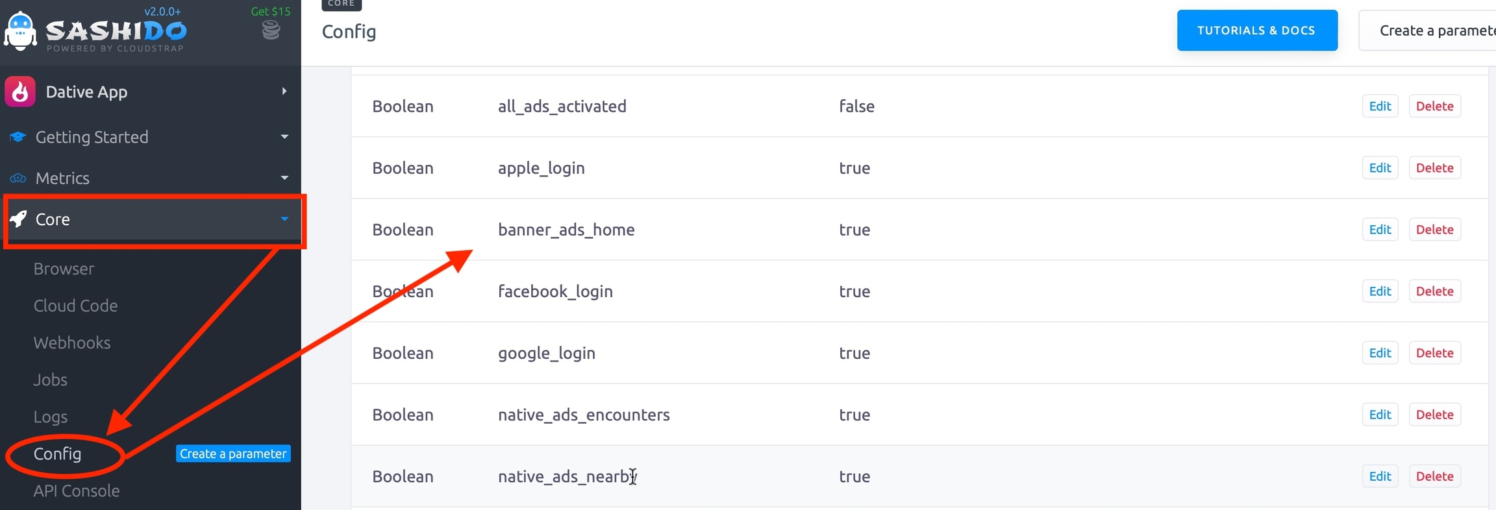
Task: Select the Config sidebar item
Action: (57, 454)
